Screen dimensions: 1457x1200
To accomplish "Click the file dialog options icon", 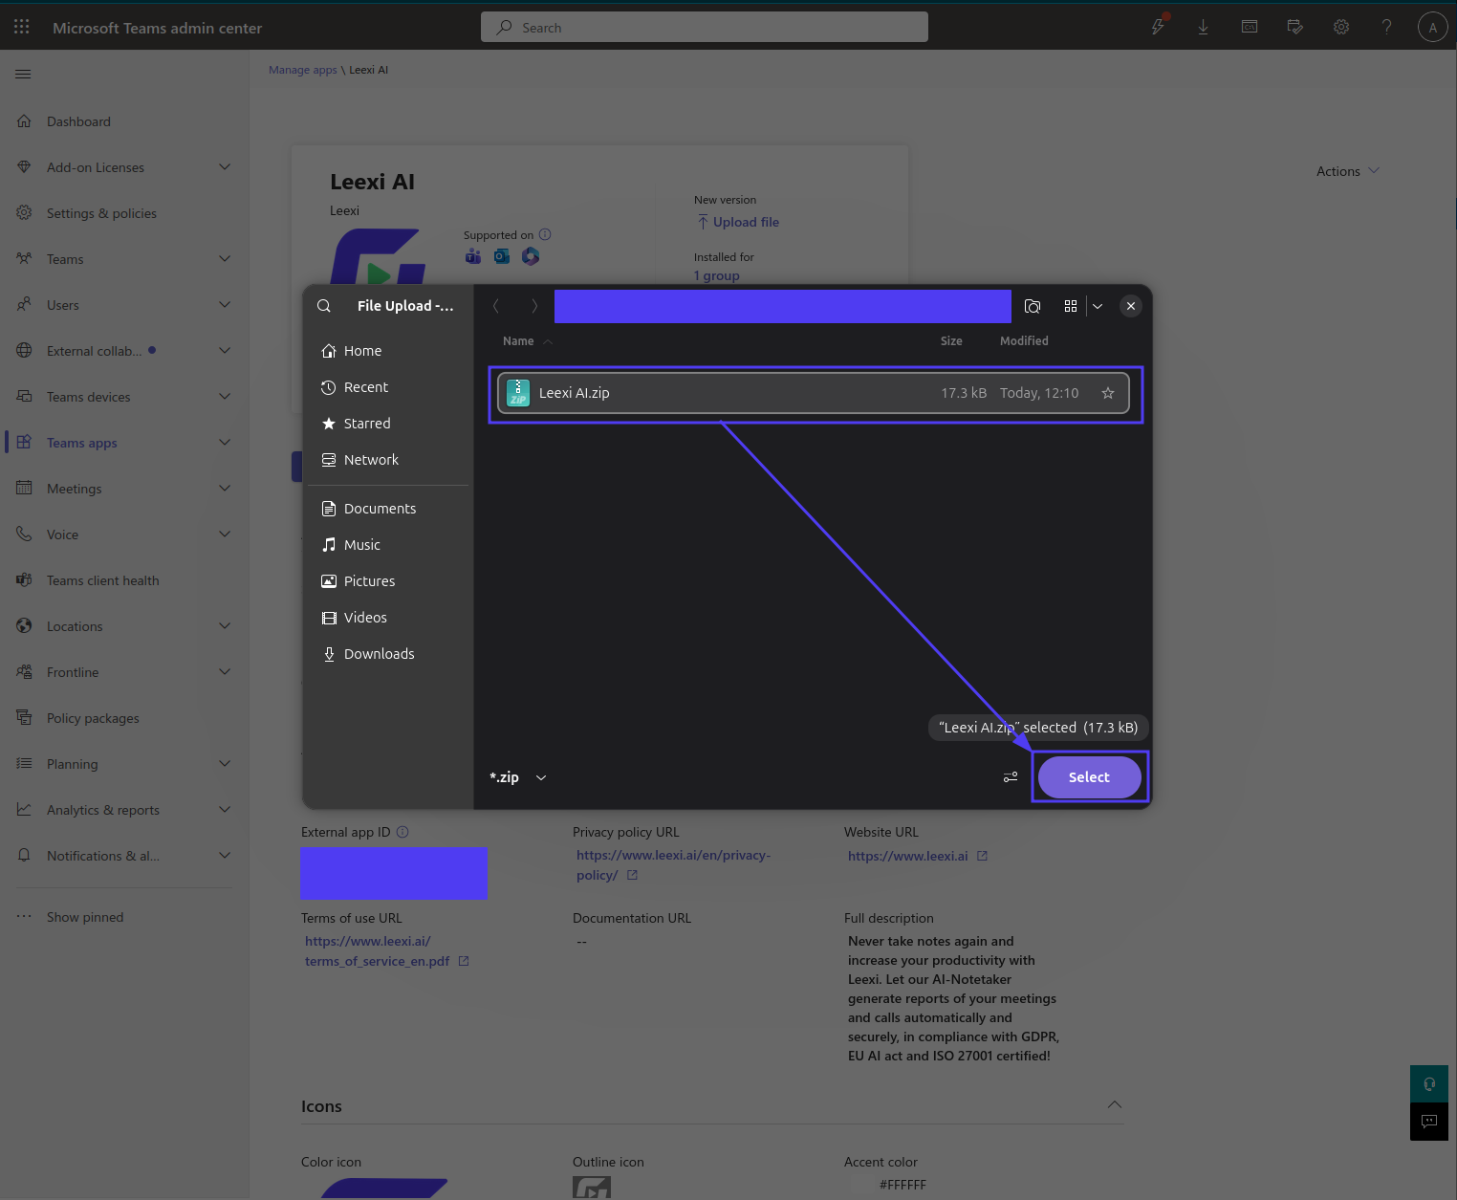I will (1011, 777).
